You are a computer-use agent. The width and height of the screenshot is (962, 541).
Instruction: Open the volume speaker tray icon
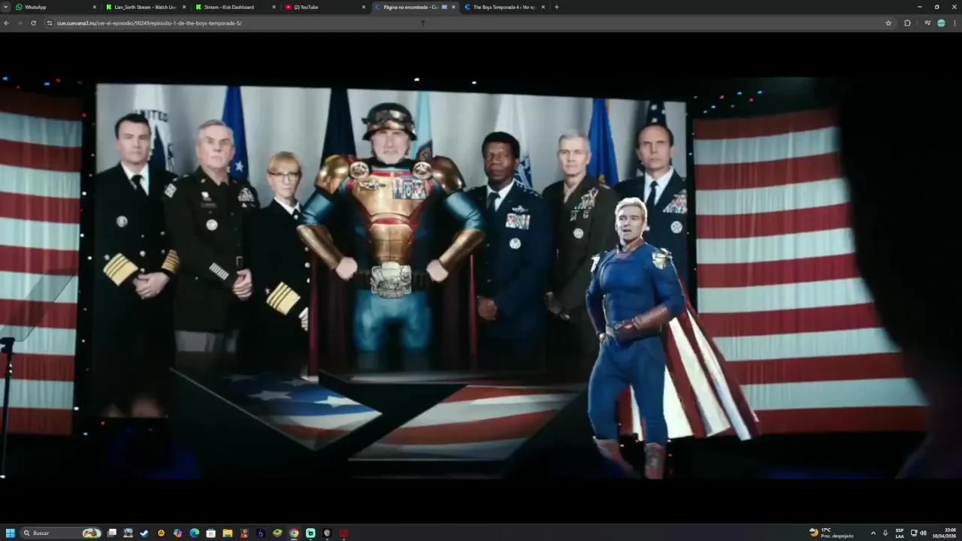tap(923, 533)
